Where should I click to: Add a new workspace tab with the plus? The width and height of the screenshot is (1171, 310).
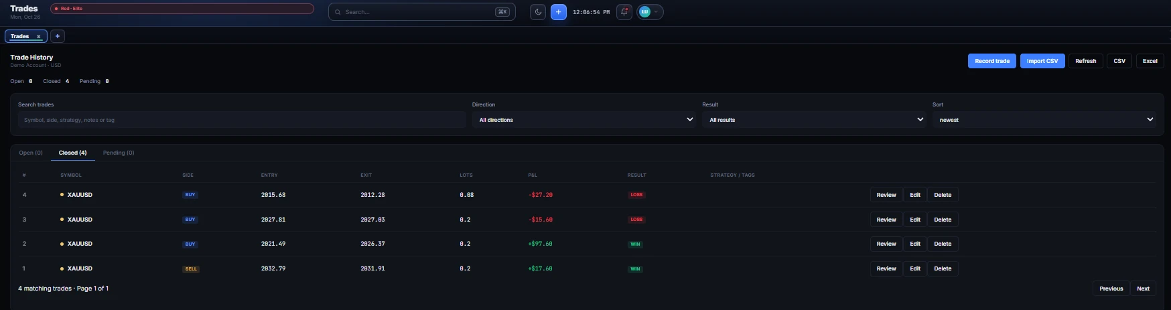58,36
